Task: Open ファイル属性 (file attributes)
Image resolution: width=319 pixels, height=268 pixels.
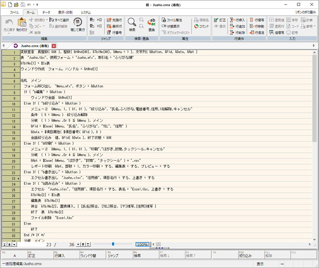Action: (x=172, y=20)
